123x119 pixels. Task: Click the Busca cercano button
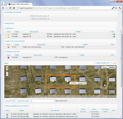click(11, 101)
